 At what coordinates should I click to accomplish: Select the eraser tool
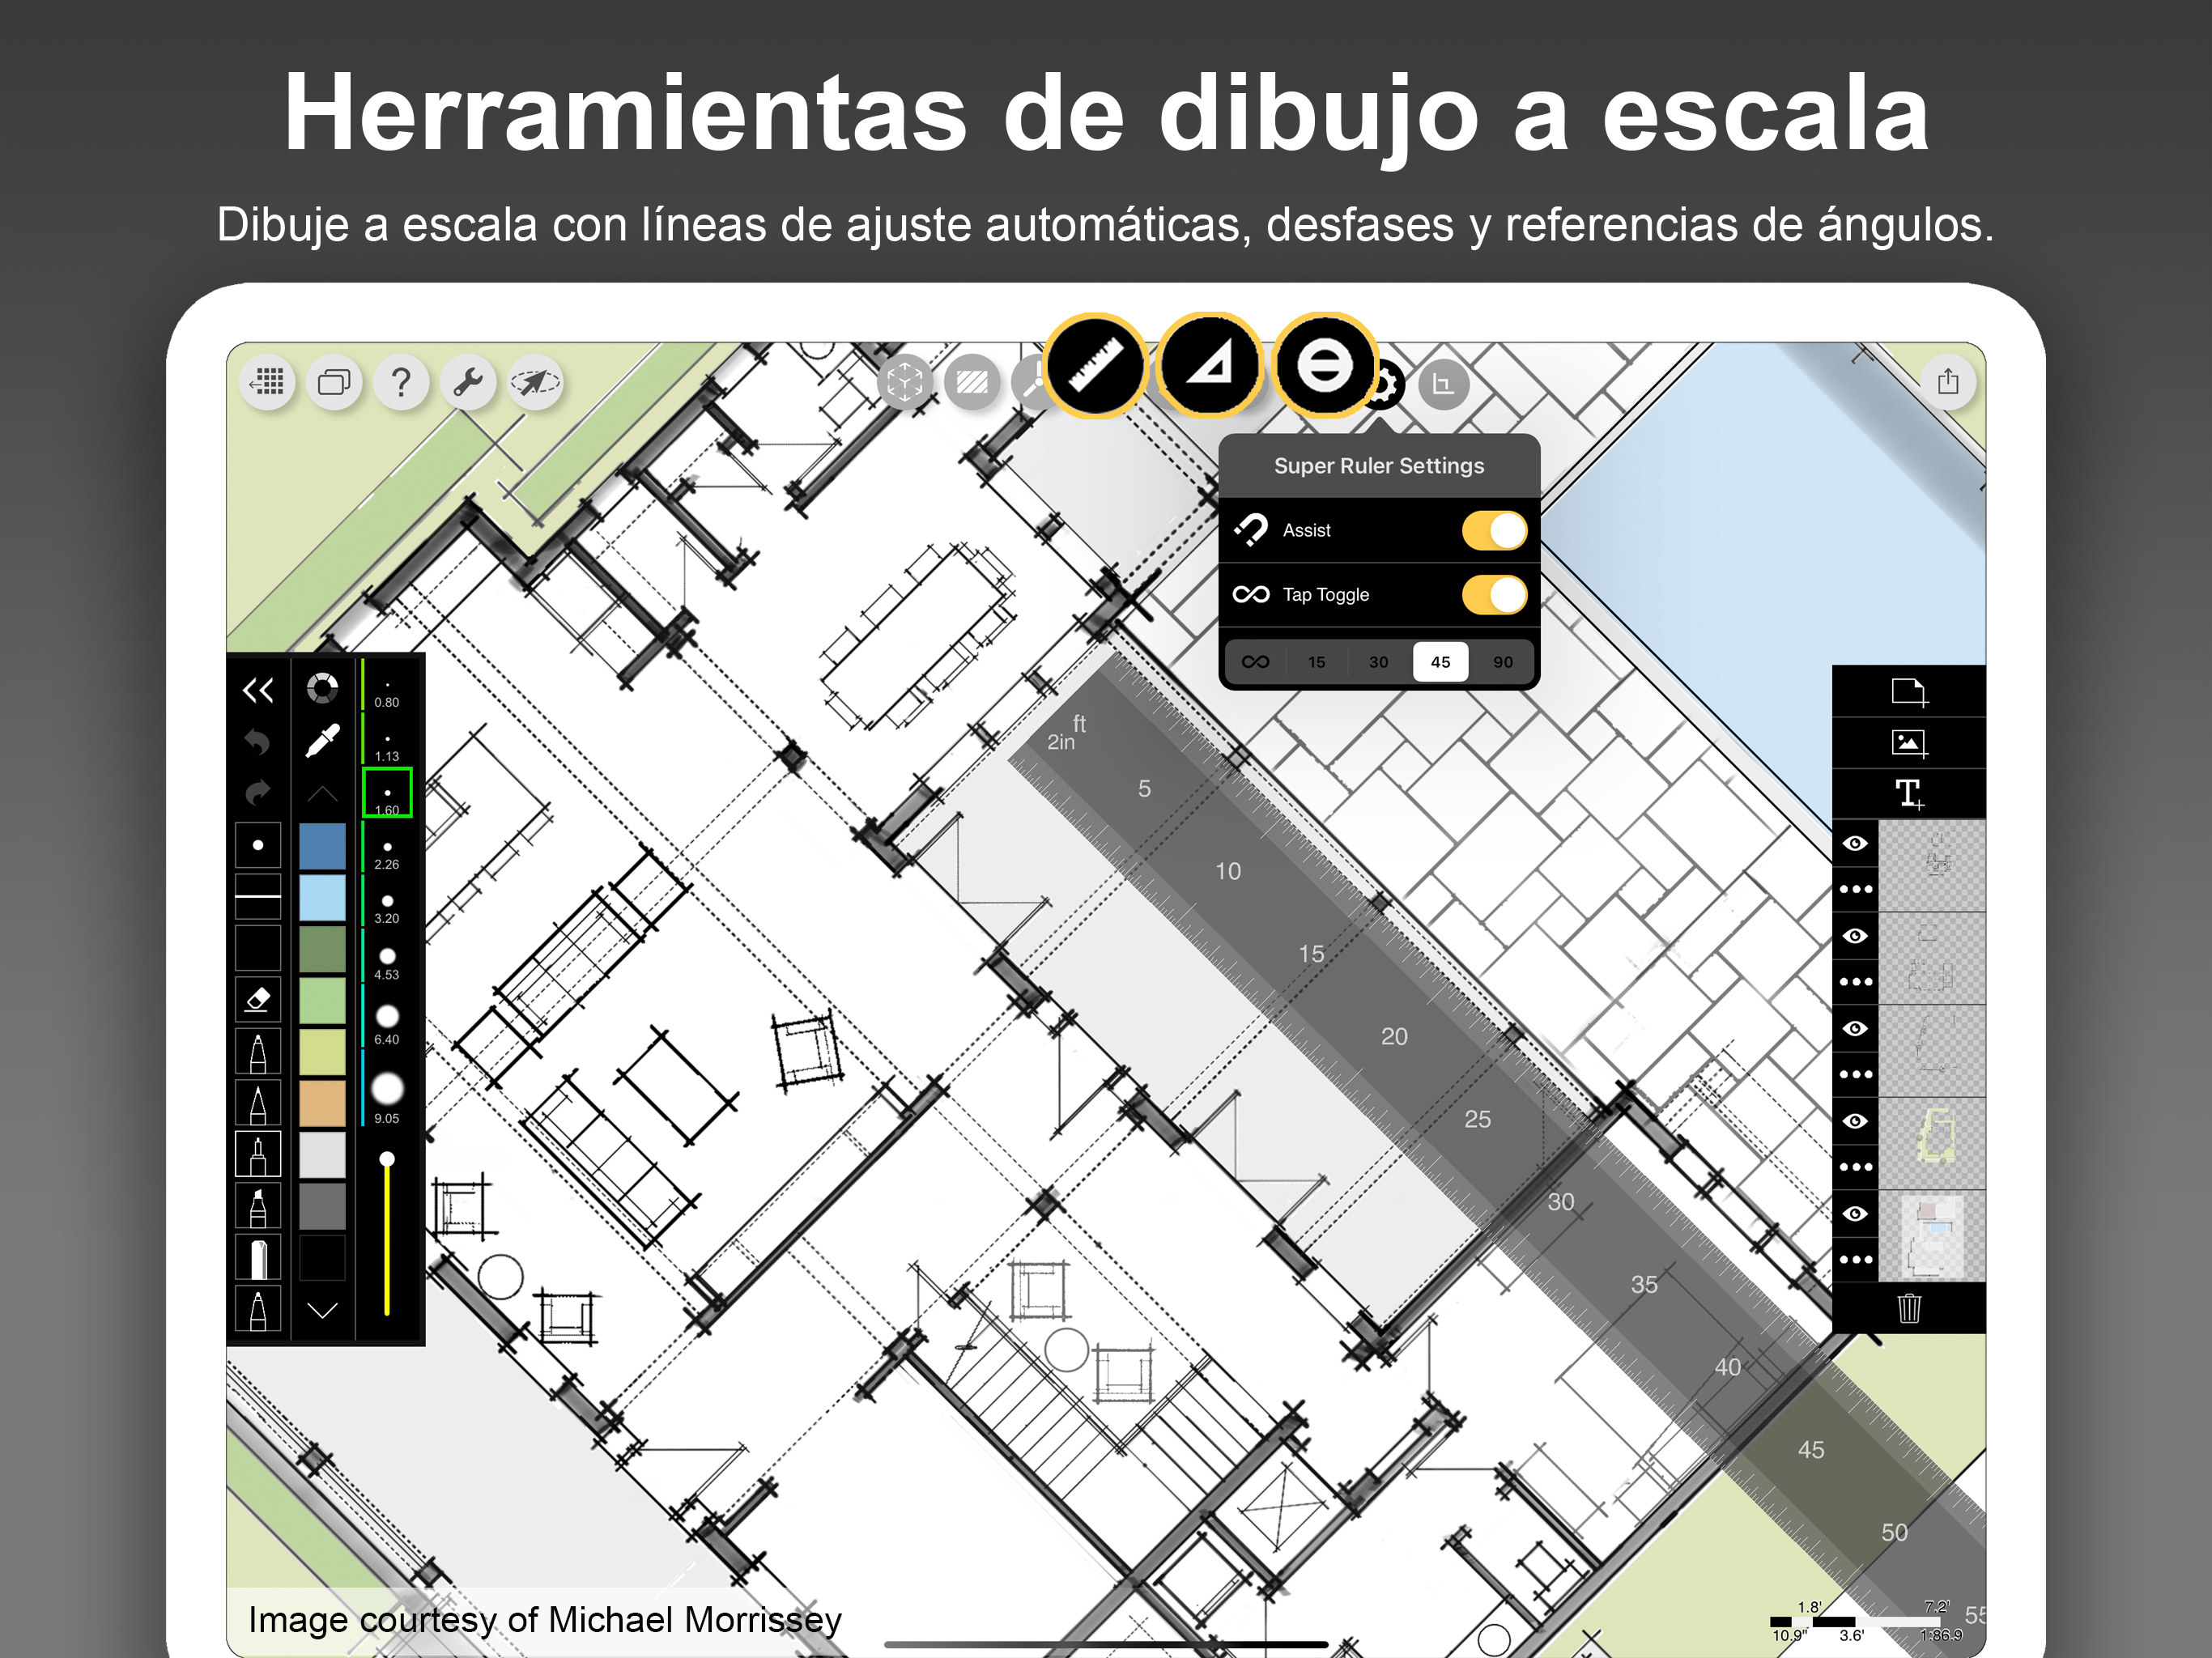[x=258, y=998]
